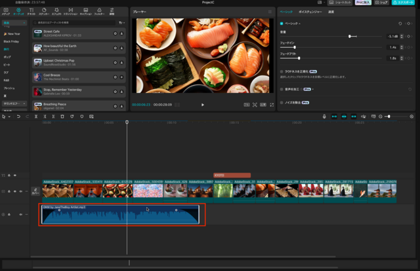The image size is (420, 271).
Task: Add a keyframe for volume
Action: click(408, 37)
